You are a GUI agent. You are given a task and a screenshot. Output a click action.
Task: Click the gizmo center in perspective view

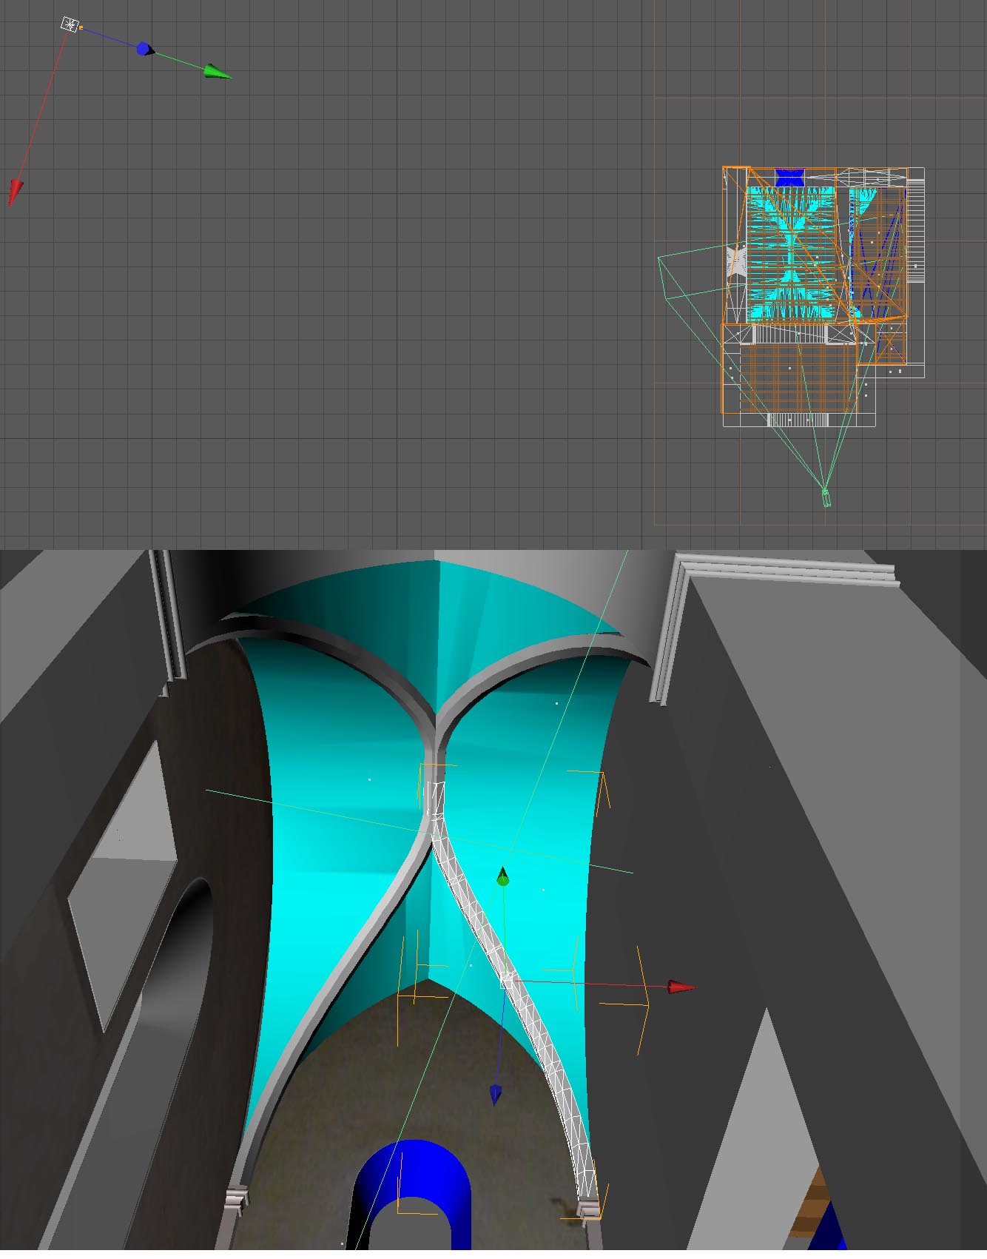pyautogui.click(x=506, y=981)
